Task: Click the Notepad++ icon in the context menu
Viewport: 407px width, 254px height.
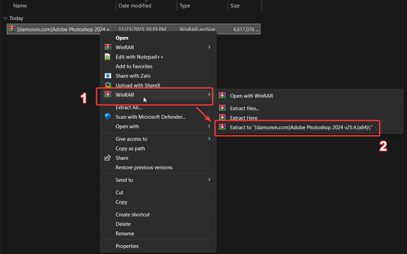Action: pyautogui.click(x=108, y=57)
